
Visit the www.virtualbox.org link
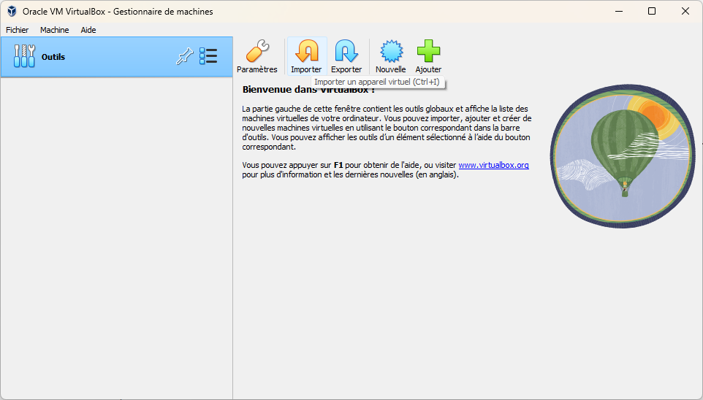click(493, 165)
